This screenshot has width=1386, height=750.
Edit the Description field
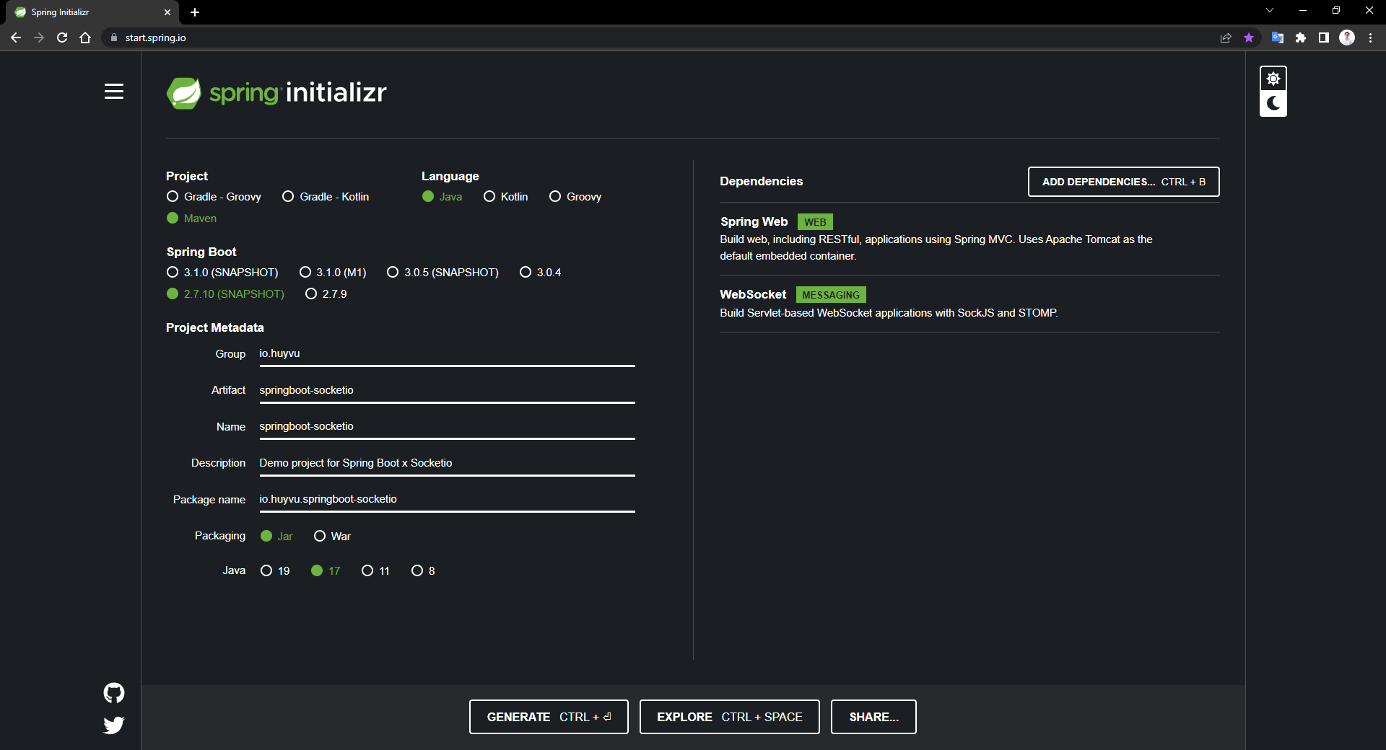[x=447, y=463]
